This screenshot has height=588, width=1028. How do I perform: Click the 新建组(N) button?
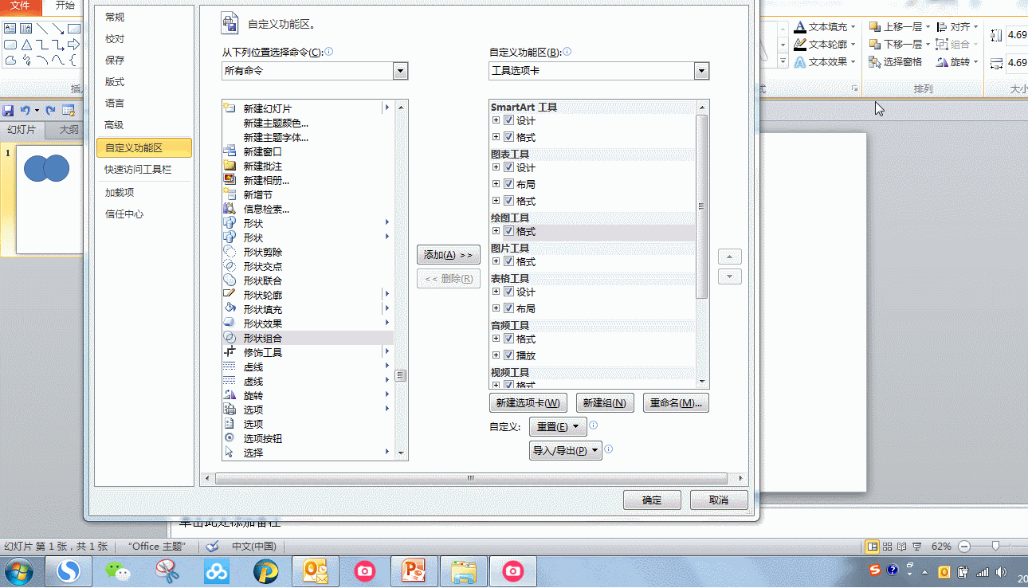pyautogui.click(x=604, y=403)
